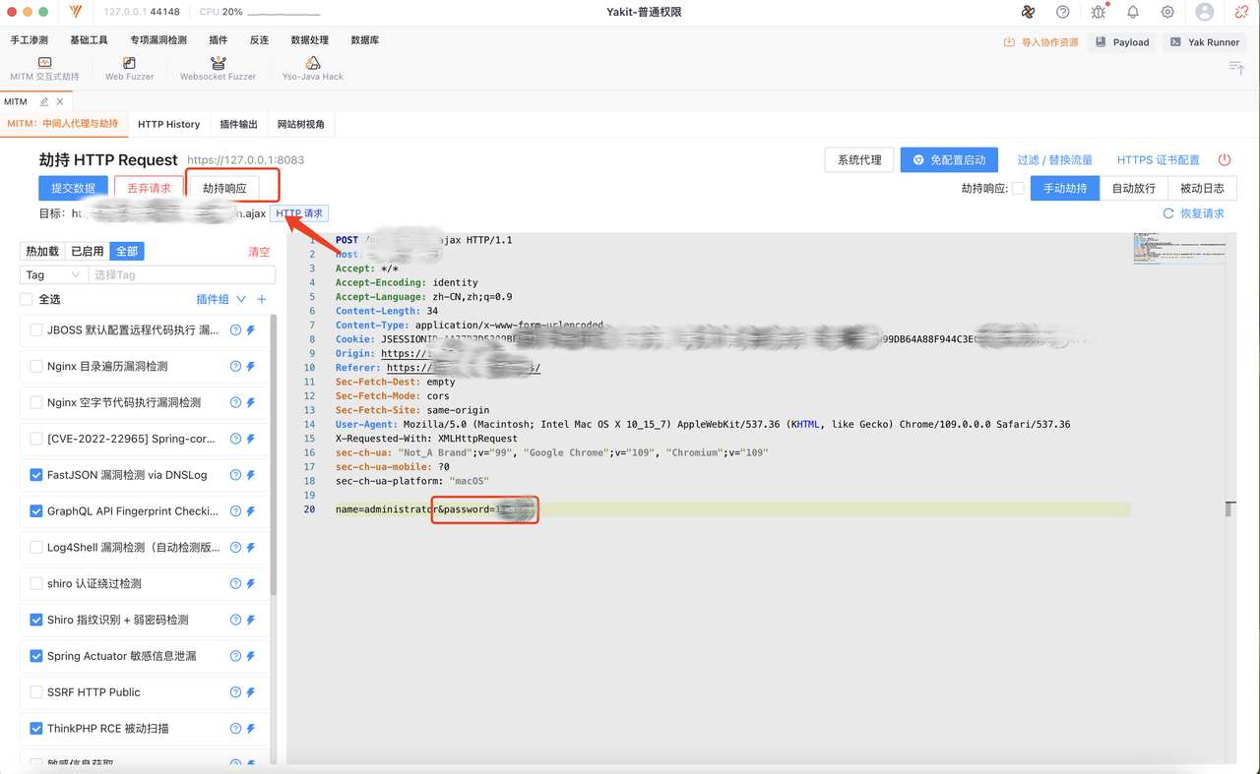The image size is (1260, 774).
Task: Expand the 插件组 dropdown
Action: 221,299
